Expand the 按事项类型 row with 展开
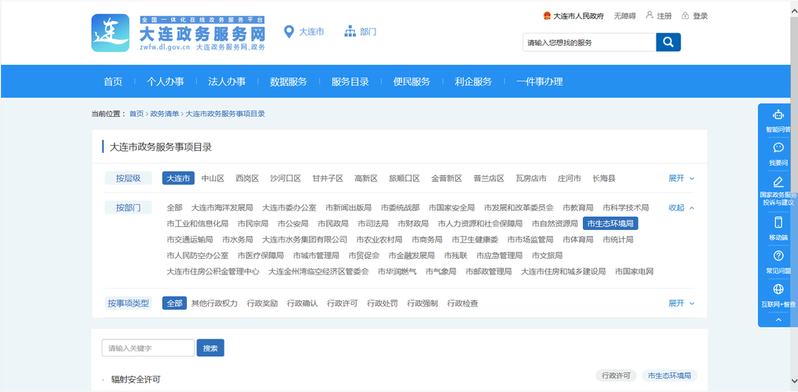Screen dimensions: 798x392 (x=681, y=303)
